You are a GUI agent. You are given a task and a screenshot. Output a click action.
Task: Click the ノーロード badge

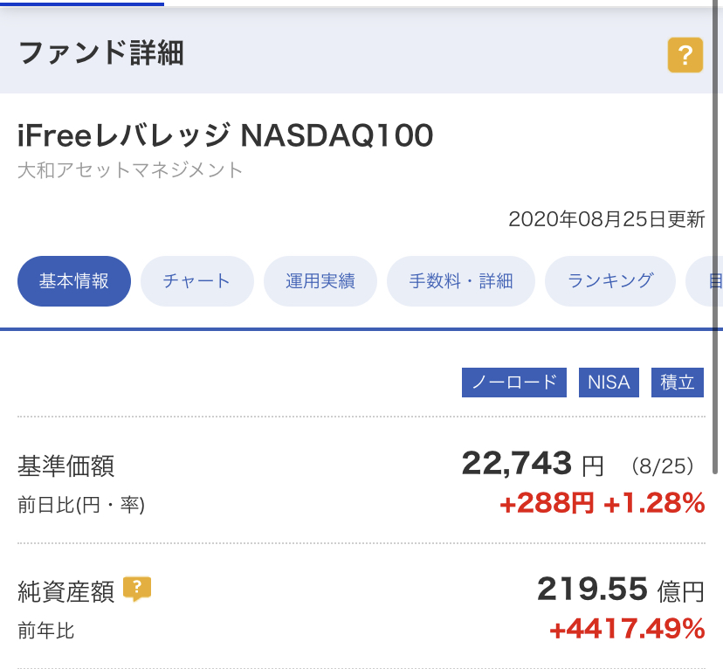(514, 383)
